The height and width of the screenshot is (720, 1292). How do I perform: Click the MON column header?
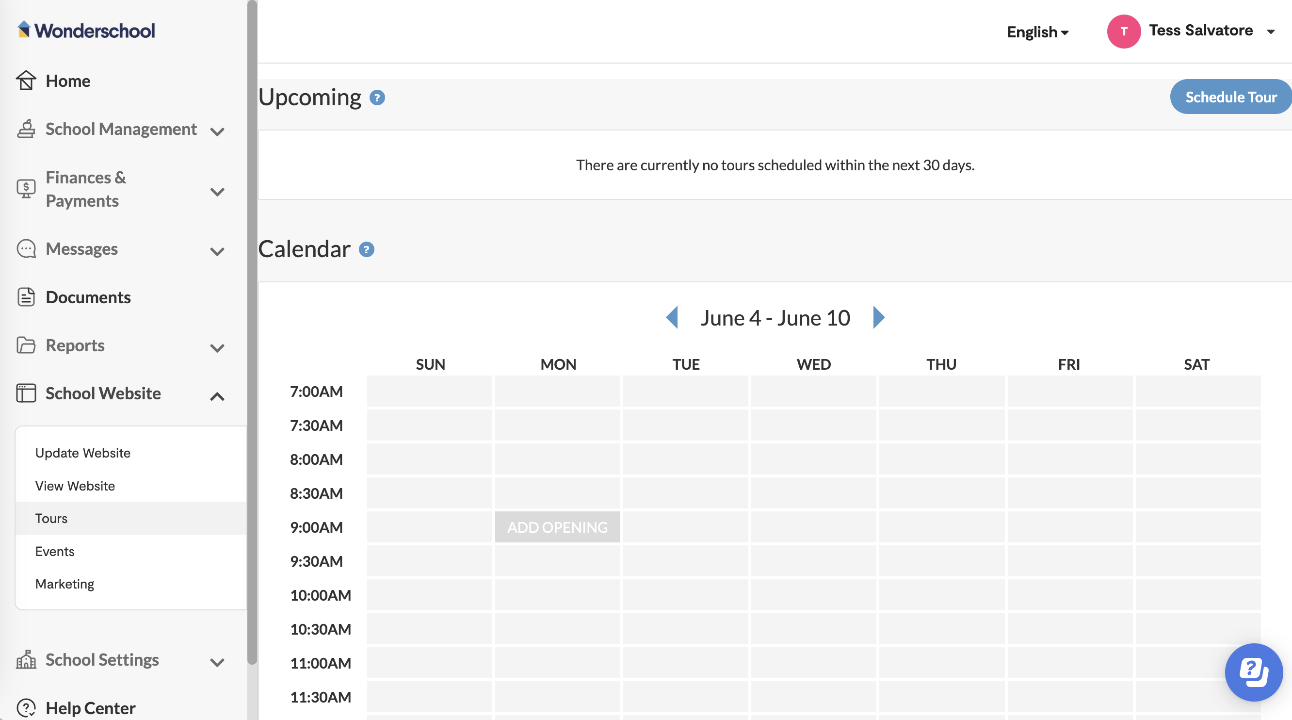[558, 364]
